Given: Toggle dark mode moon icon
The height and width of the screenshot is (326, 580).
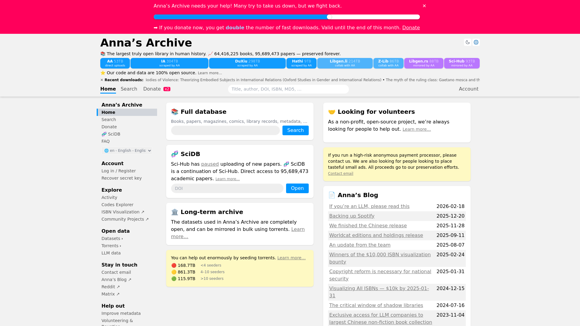Looking at the screenshot, I should [468, 42].
